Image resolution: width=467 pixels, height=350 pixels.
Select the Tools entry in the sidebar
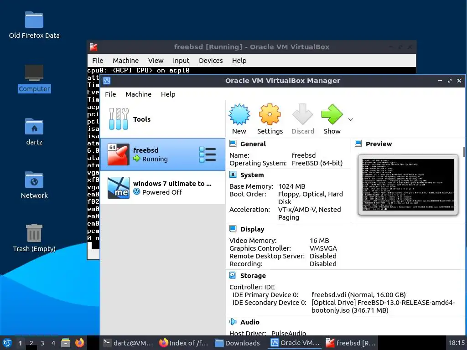163,119
